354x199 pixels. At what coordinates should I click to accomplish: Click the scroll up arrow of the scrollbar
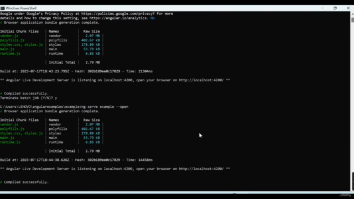pos(352,14)
